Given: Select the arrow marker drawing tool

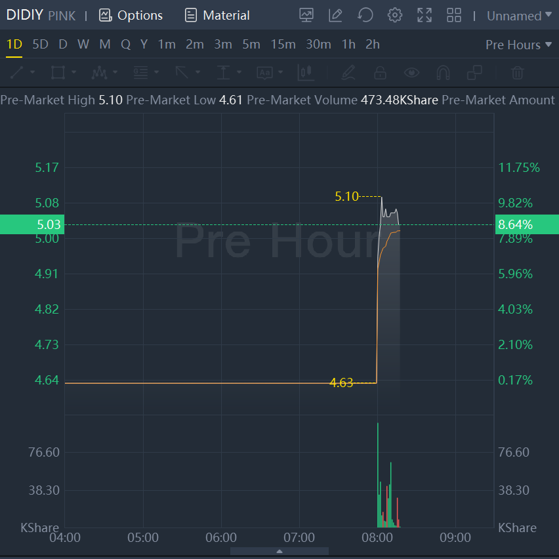Looking at the screenshot, I should [x=182, y=72].
